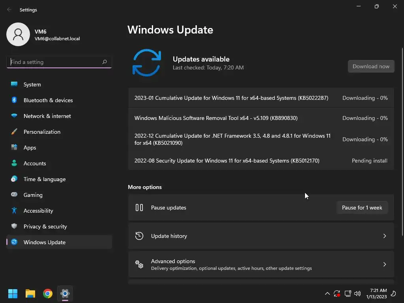Screen dimensions: 404x303
Task: Click the gears icon beside Advanced options
Action: tap(139, 264)
